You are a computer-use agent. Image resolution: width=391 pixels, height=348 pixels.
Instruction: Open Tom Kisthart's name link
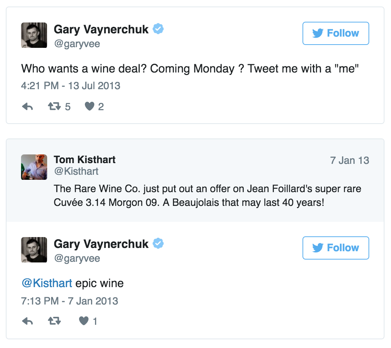[85, 159]
